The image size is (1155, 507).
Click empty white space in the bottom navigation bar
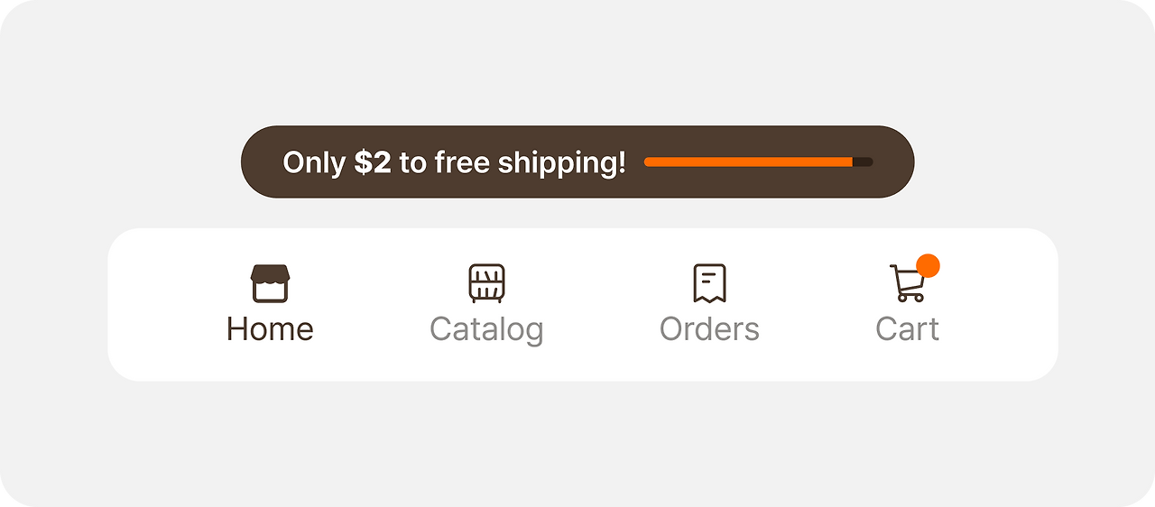click(596, 307)
